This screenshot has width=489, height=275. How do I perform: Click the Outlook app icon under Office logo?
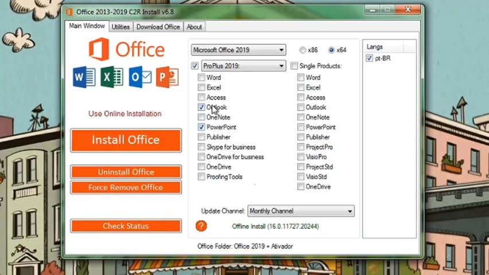tap(140, 77)
